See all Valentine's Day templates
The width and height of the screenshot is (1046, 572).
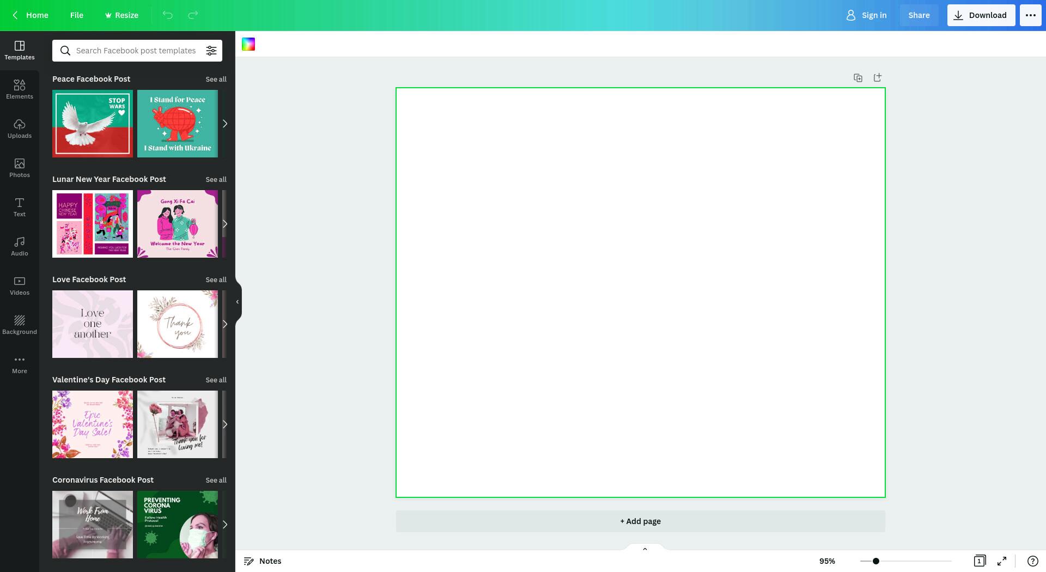point(216,380)
